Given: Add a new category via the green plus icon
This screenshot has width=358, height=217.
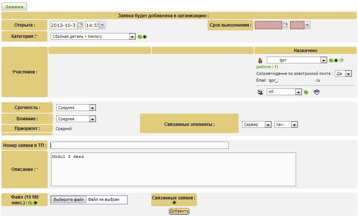Looking at the screenshot, I should (x=144, y=37).
